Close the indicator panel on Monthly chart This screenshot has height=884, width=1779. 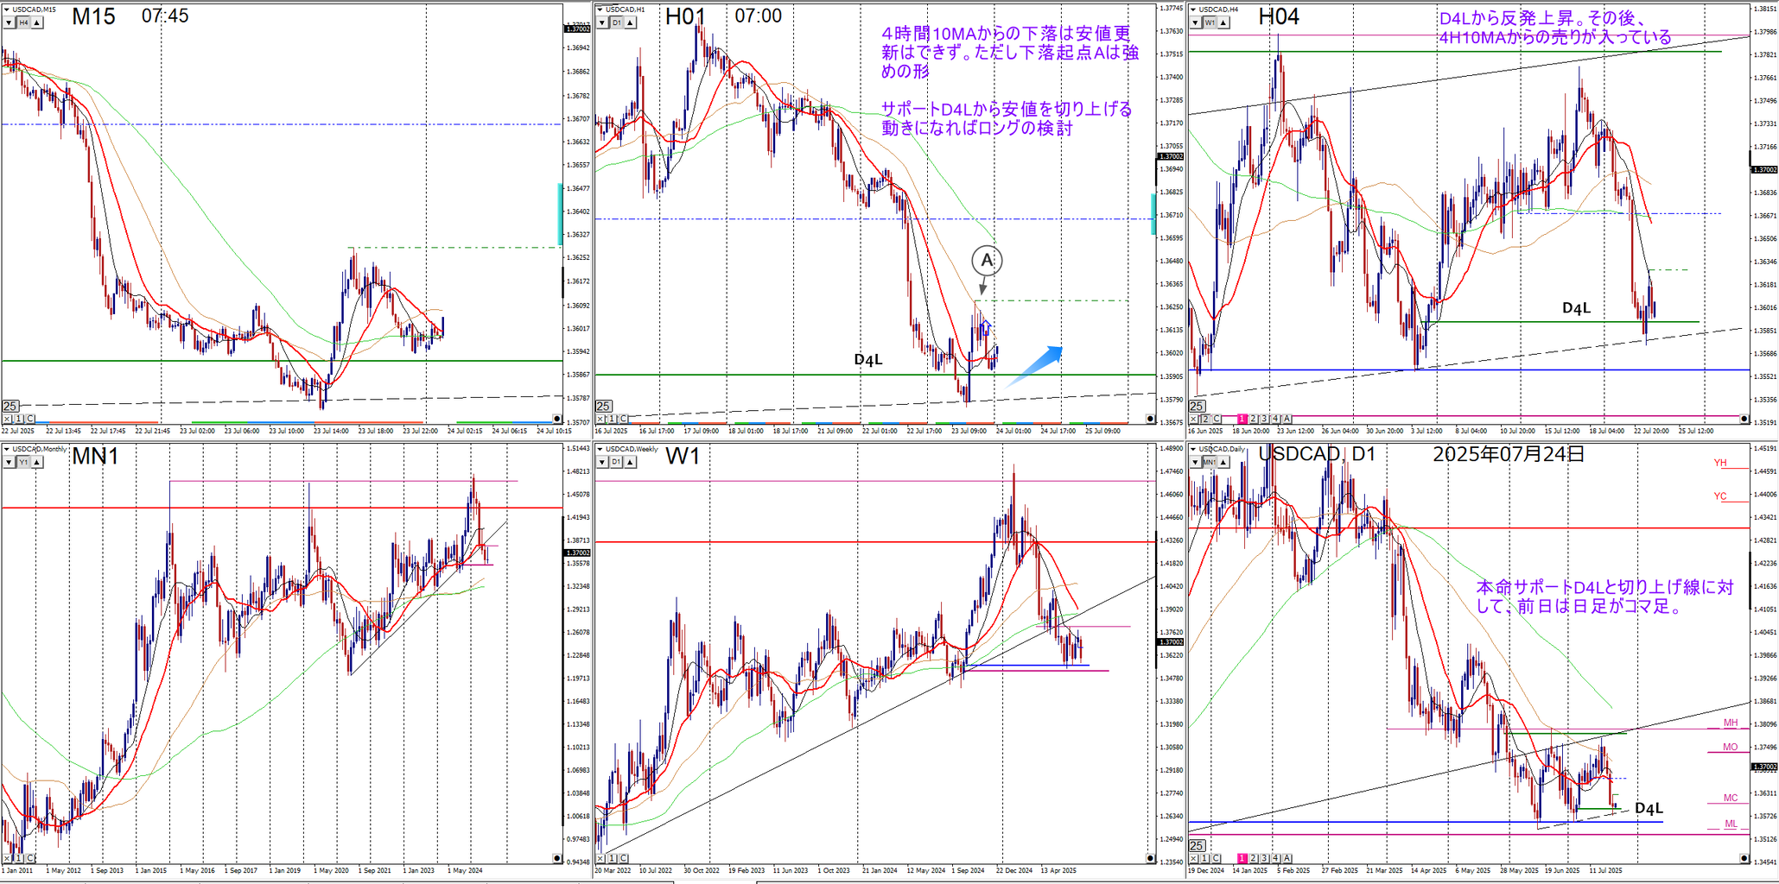[x=7, y=858]
